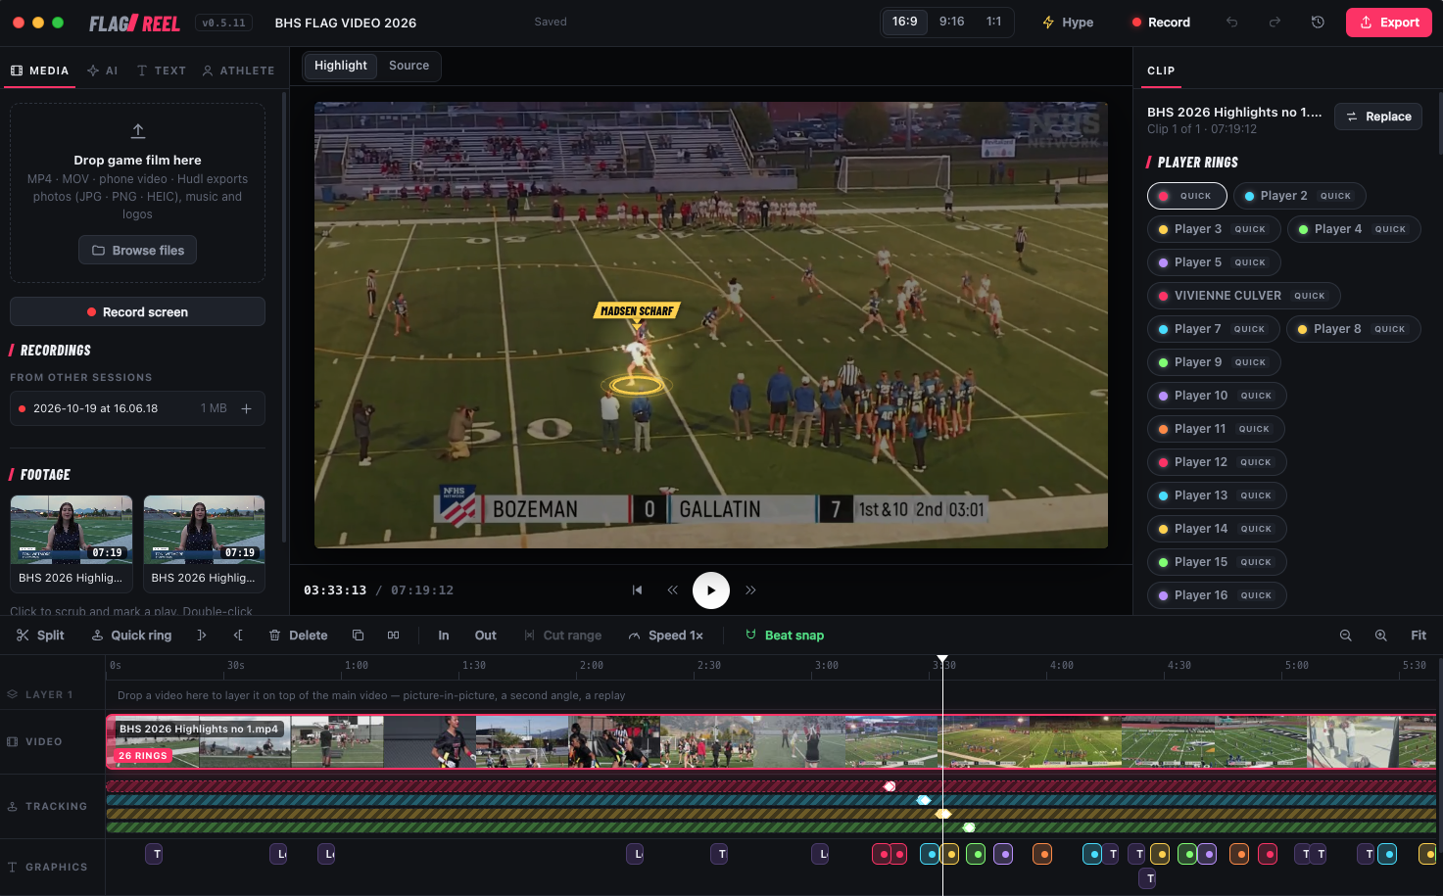1443x896 pixels.
Task: Click the MADSEN SCHARF name label in the preview
Action: [x=637, y=311]
